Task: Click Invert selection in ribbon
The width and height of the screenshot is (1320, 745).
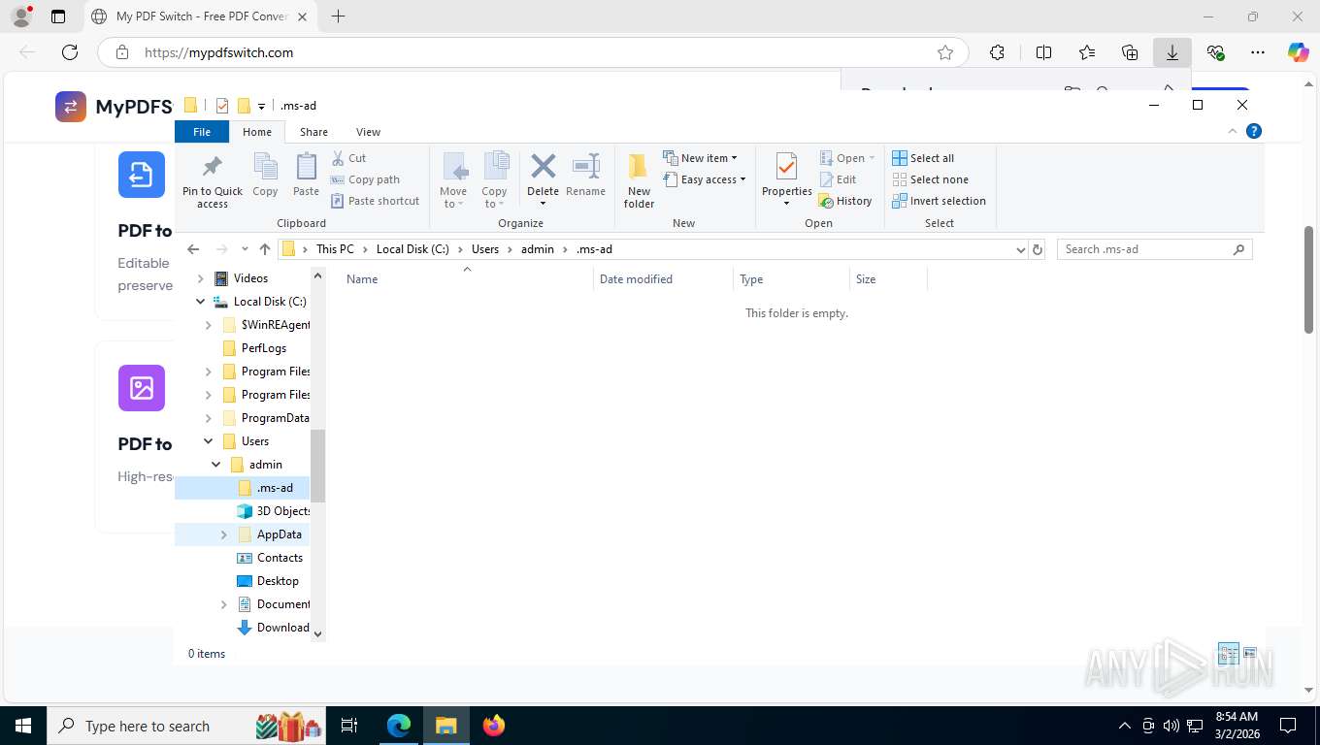Action: tap(939, 201)
